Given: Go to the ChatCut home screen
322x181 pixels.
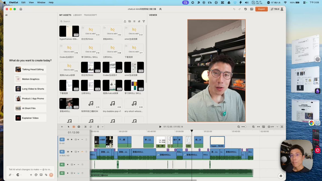Looking at the screenshot, I should coord(21,9).
